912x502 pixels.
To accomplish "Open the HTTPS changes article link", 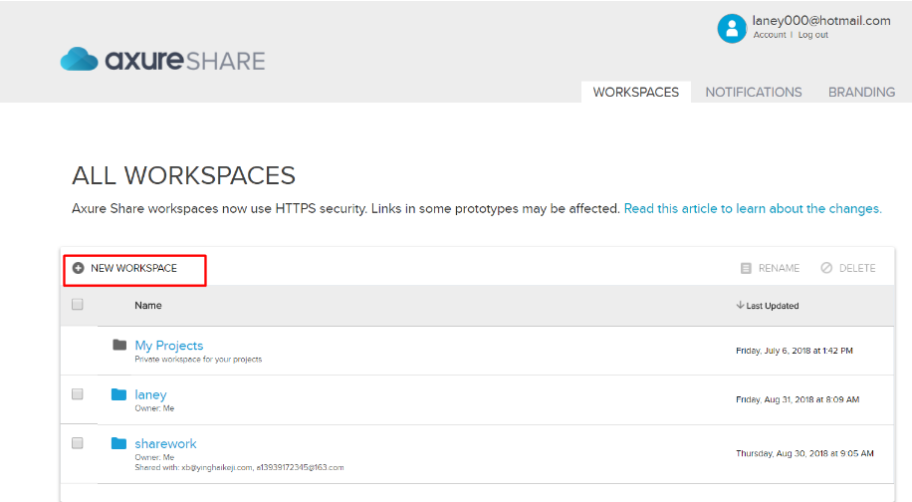I will coord(753,208).
